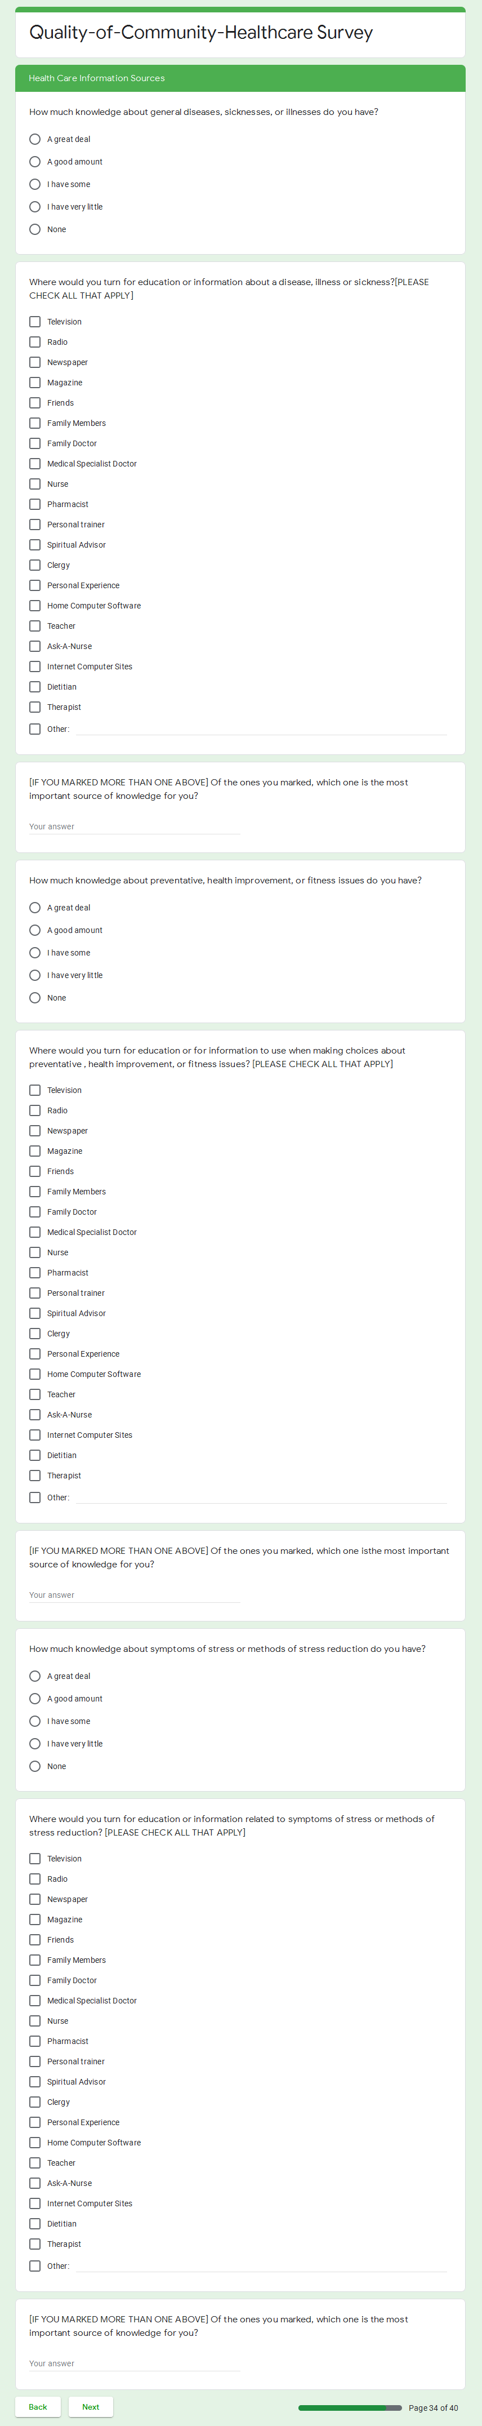Check Therapist under stress reduction sources
482x2426 pixels.
(35, 2244)
